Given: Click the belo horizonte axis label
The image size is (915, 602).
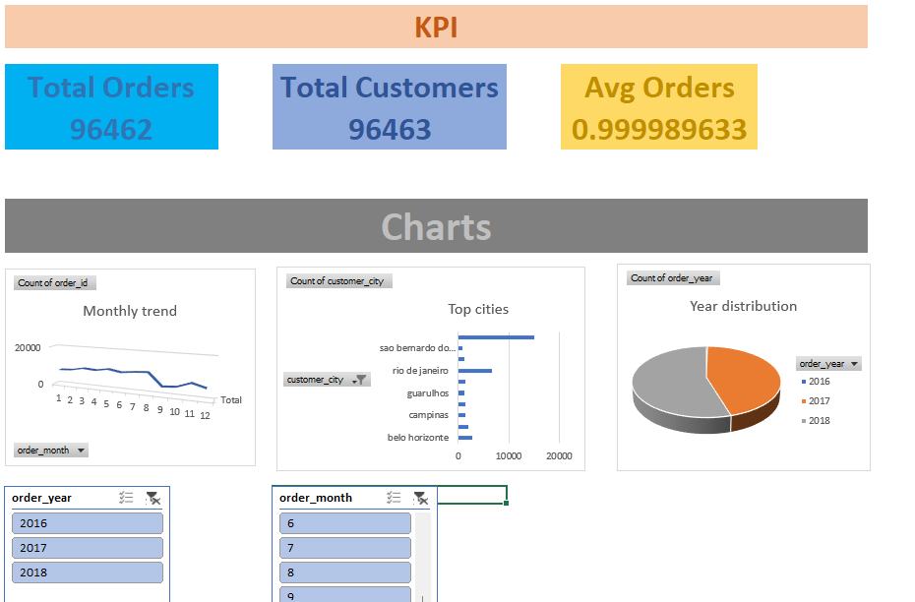Looking at the screenshot, I should coord(418,437).
